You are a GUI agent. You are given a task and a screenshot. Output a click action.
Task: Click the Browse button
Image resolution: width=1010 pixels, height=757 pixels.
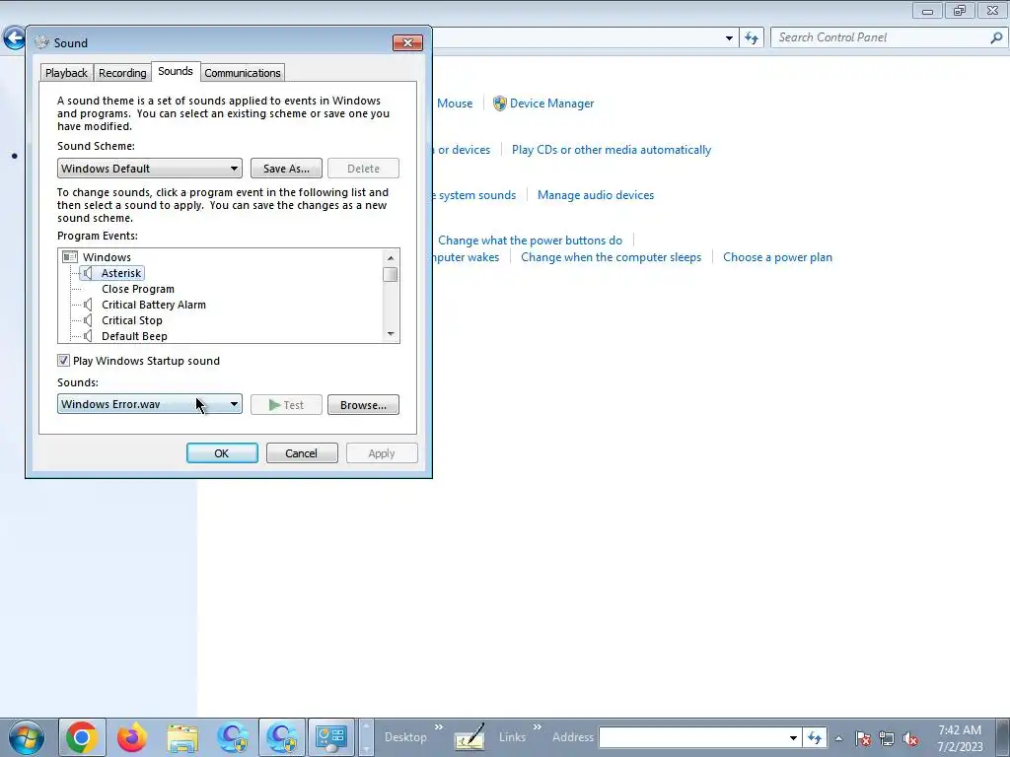(x=363, y=405)
